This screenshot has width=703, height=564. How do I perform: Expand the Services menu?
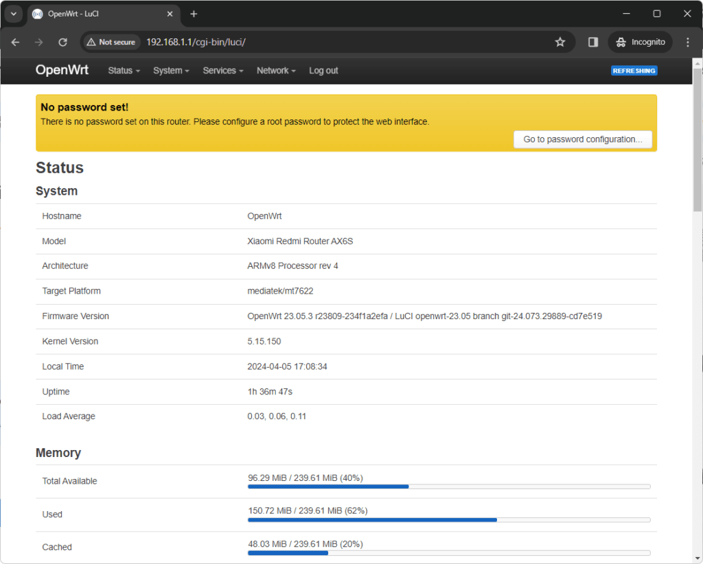tap(223, 71)
